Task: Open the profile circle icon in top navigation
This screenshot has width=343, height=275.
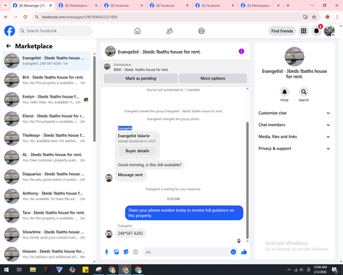Action: click(x=202, y=31)
